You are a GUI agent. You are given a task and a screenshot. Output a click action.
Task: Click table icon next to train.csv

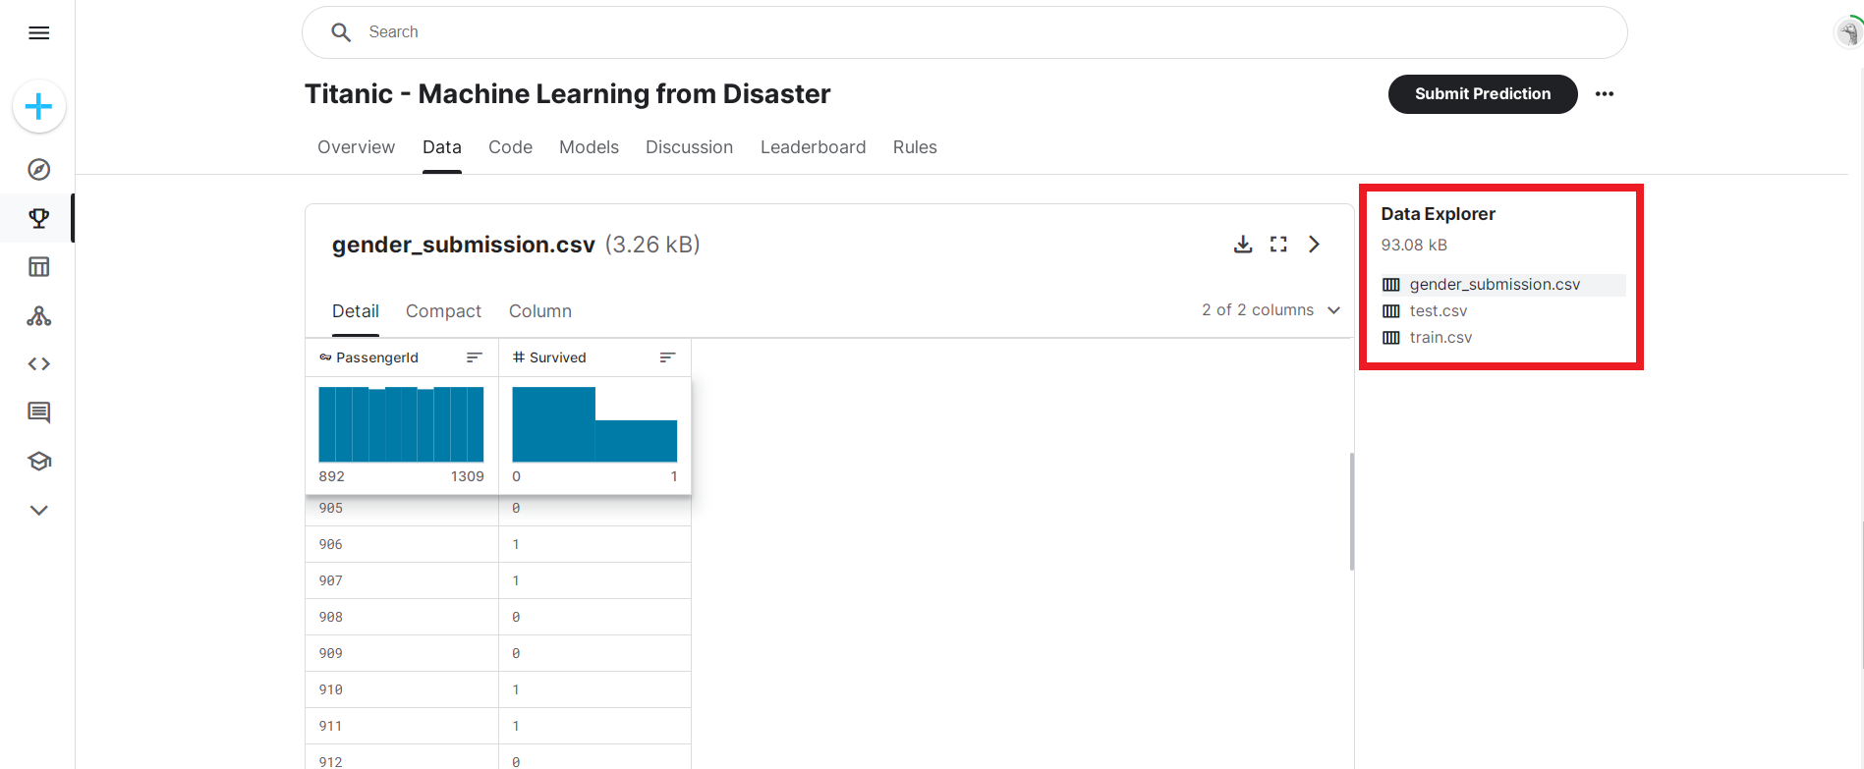1391,338
